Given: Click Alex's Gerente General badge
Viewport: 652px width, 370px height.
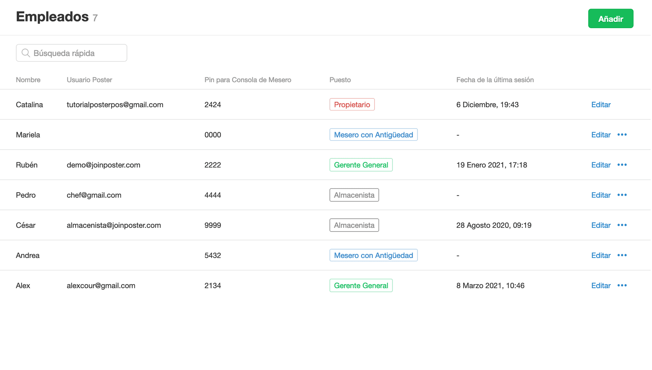Looking at the screenshot, I should tap(361, 286).
